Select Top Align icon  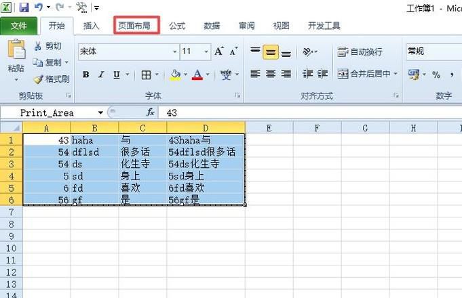(x=255, y=51)
